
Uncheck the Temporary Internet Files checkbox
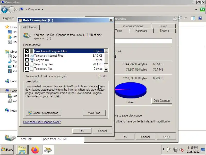pos(27,56)
